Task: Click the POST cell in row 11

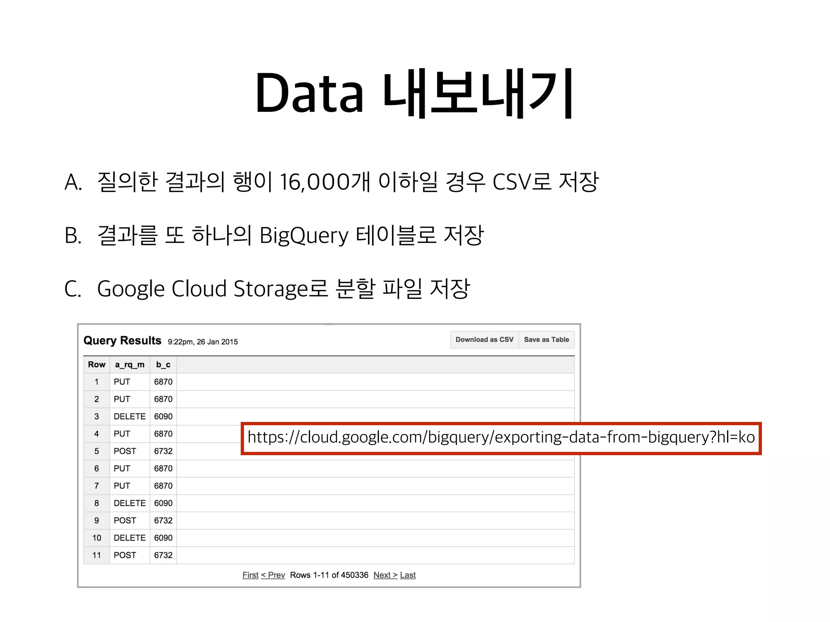Action: tap(130, 555)
